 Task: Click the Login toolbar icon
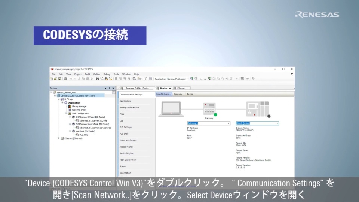192,79
